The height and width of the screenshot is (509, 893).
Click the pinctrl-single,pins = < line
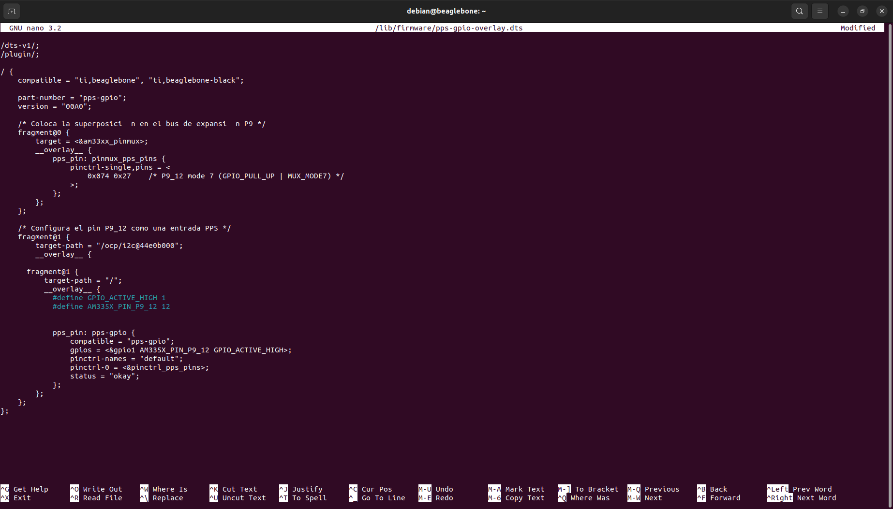pyautogui.click(x=120, y=167)
